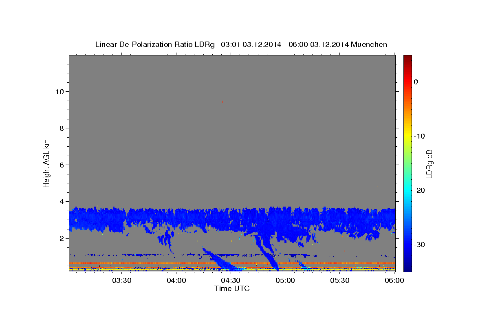Click the colorbar value -10
The height and width of the screenshot is (326, 489).
pyautogui.click(x=420, y=136)
